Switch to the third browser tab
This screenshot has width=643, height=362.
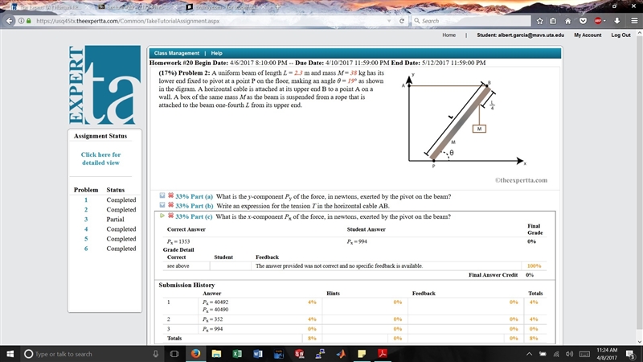click(x=224, y=7)
